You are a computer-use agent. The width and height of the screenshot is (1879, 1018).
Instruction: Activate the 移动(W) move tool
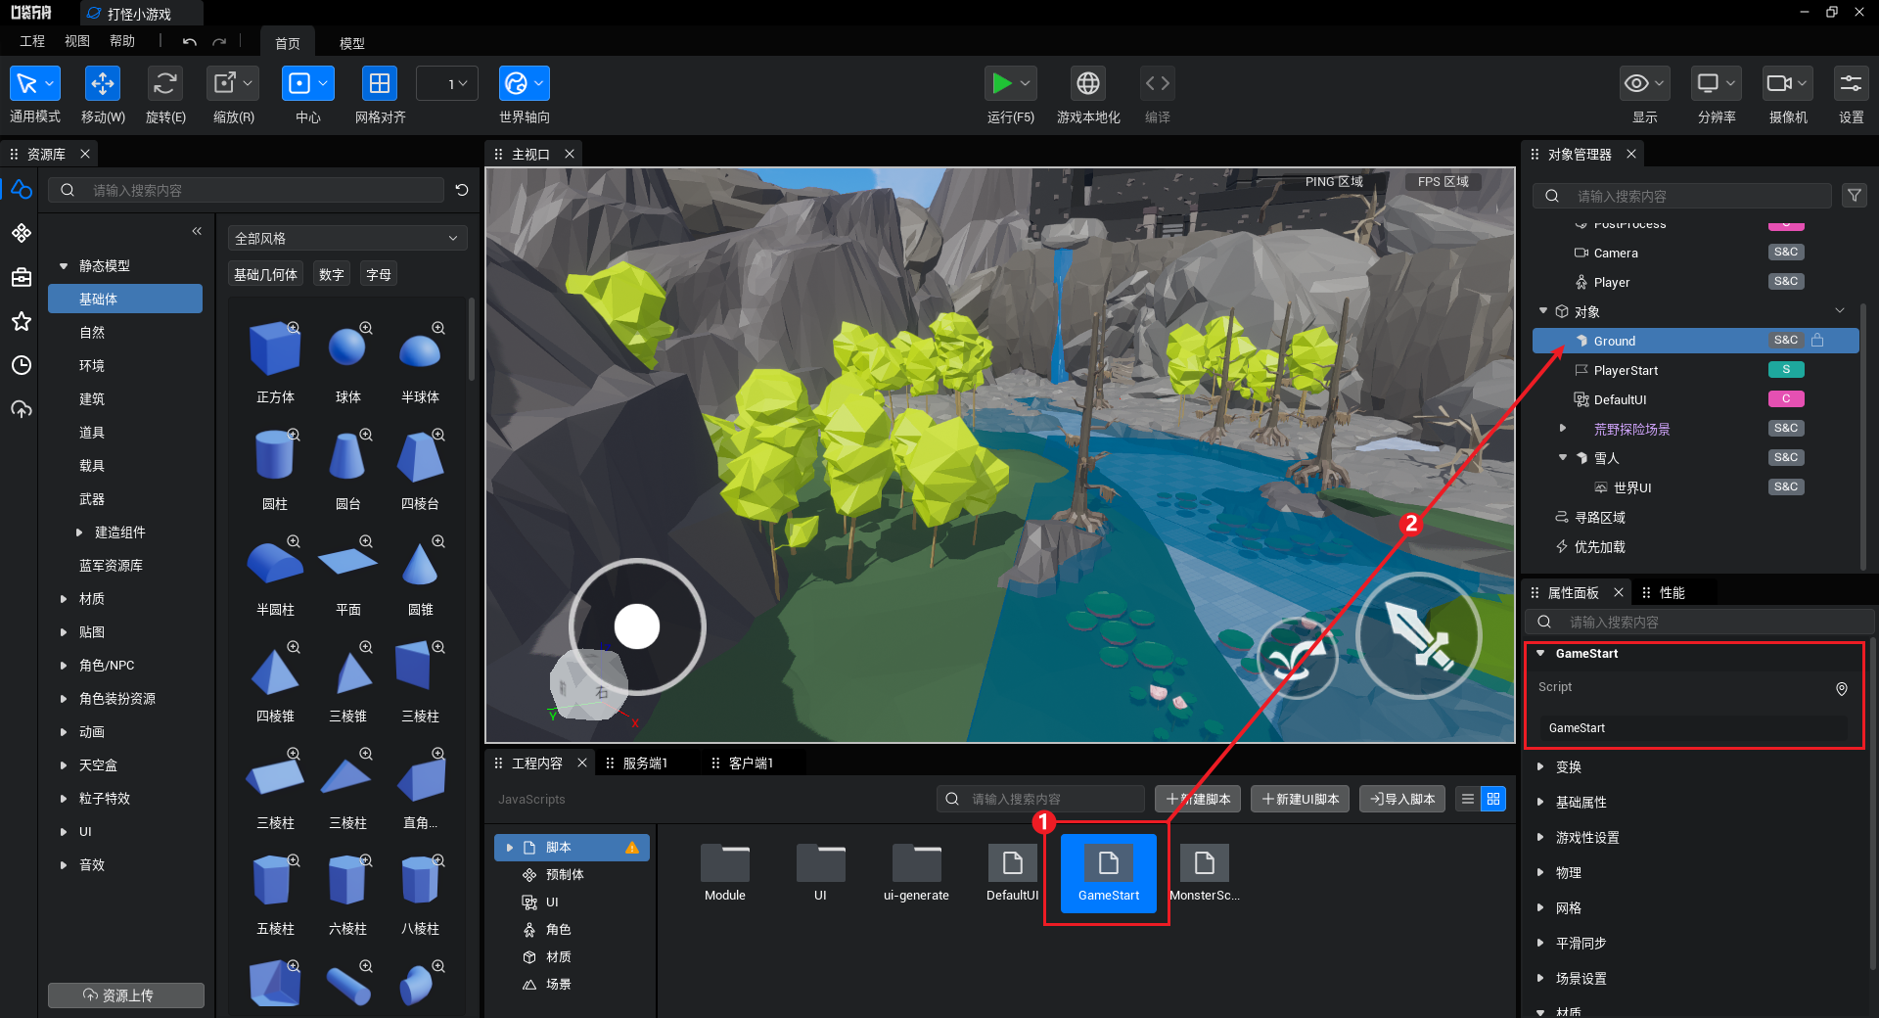tap(103, 84)
